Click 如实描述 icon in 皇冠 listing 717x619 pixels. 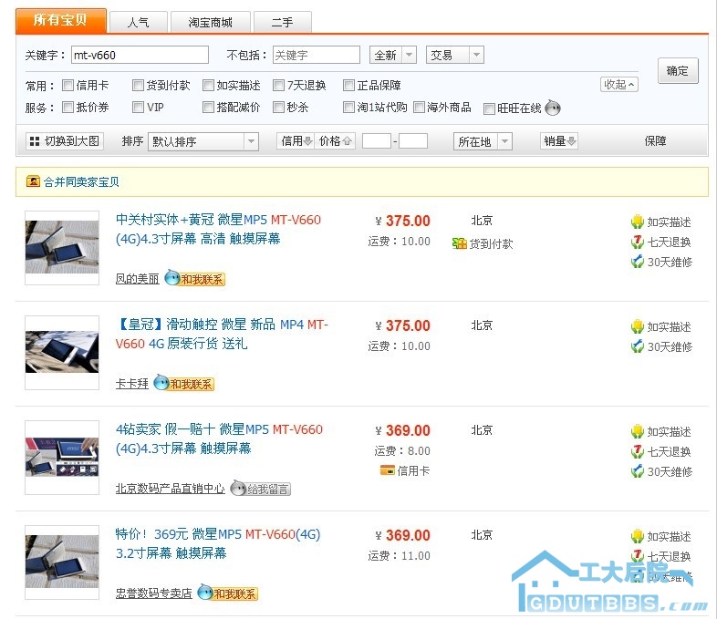pos(637,327)
